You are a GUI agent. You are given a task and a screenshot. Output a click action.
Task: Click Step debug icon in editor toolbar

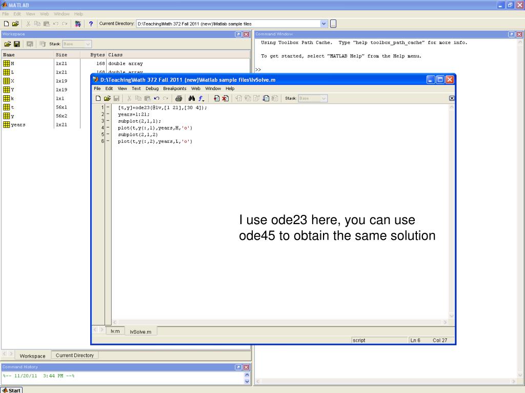point(239,98)
